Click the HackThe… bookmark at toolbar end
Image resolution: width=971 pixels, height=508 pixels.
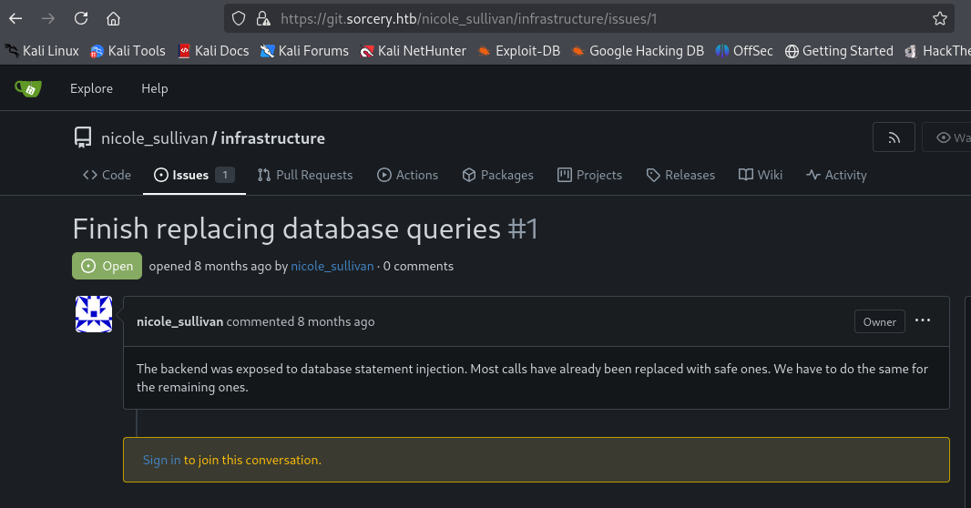[x=937, y=51]
